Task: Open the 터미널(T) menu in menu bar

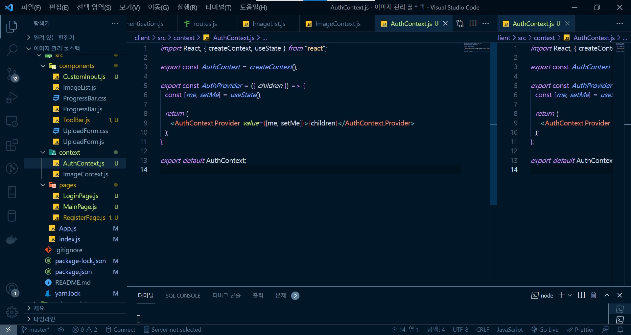Action: point(218,7)
